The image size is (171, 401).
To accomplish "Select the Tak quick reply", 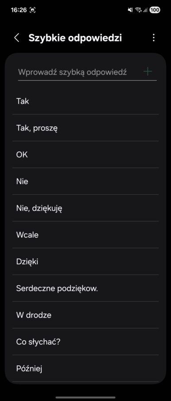I will point(85,101).
